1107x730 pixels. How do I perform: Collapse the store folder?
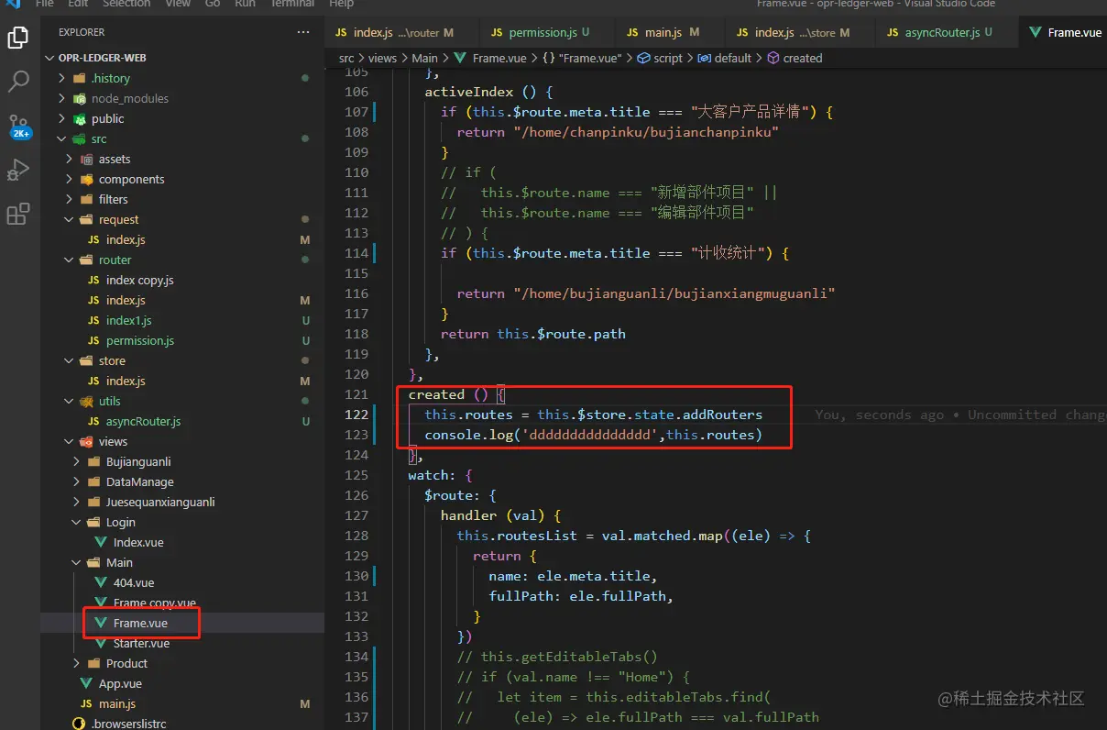(69, 360)
